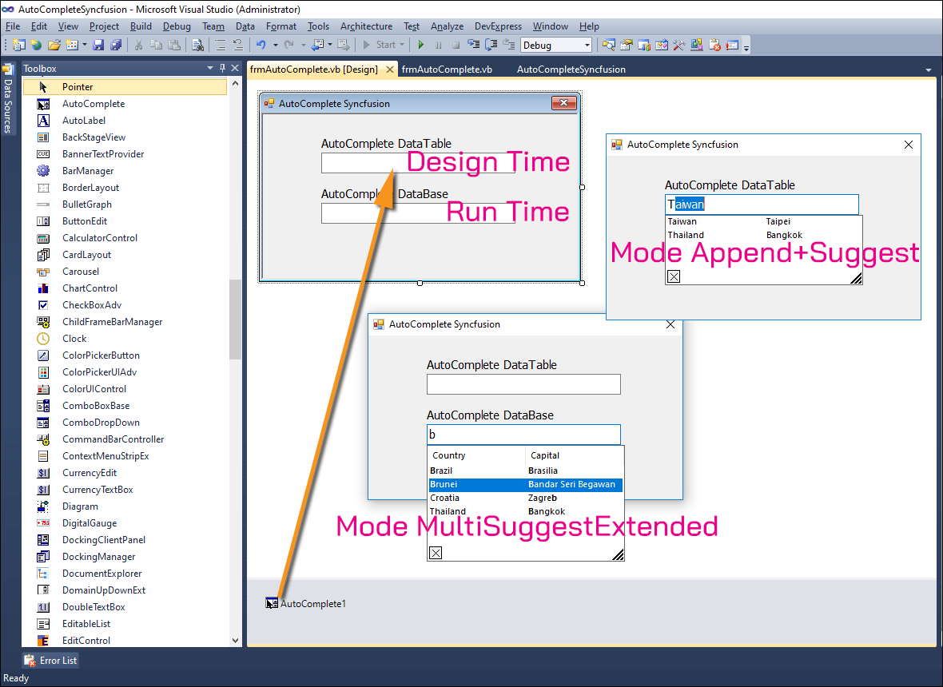Open the Start button dropdown arrow

click(x=402, y=45)
